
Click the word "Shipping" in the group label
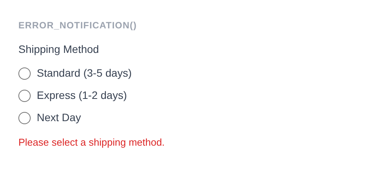[x=39, y=49]
